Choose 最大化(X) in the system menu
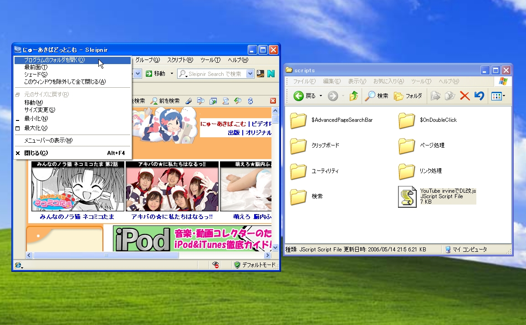The height and width of the screenshot is (325, 526). click(72, 128)
